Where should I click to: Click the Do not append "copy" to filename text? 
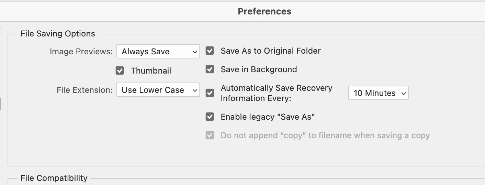(x=325, y=135)
